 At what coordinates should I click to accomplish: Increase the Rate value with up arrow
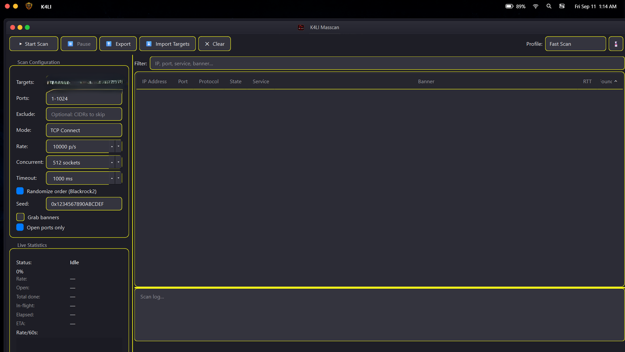tap(112, 146)
